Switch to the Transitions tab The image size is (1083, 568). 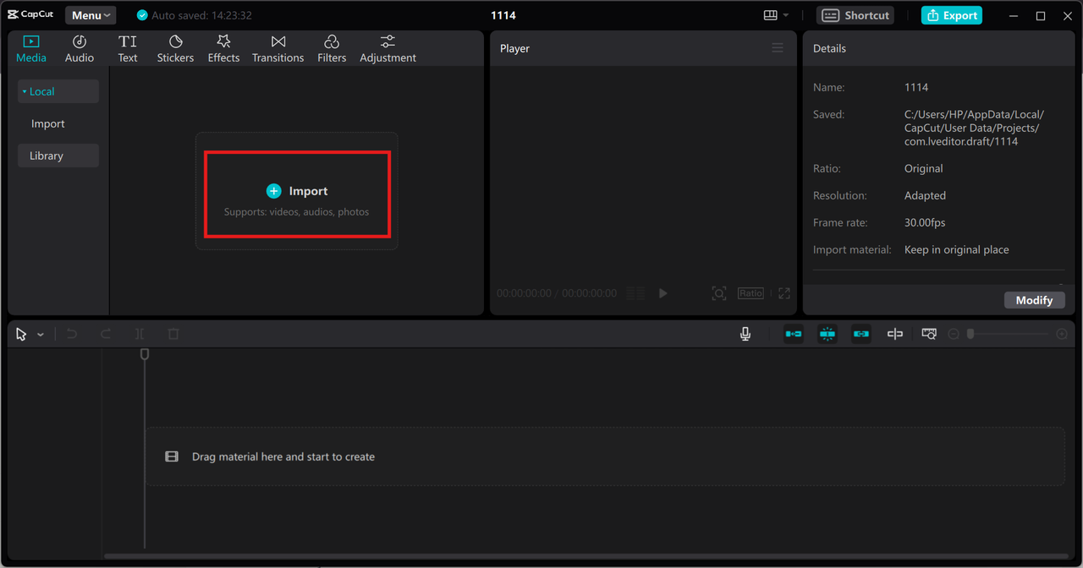pyautogui.click(x=278, y=49)
